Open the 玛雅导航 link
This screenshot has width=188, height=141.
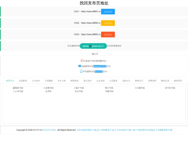coord(109,91)
